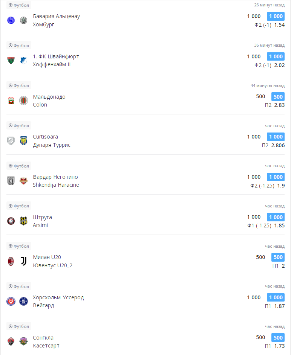Image resolution: width=291 pixels, height=355 pixels.
Task: Click the П2 2.83 odds for Colon
Action: [x=274, y=105]
